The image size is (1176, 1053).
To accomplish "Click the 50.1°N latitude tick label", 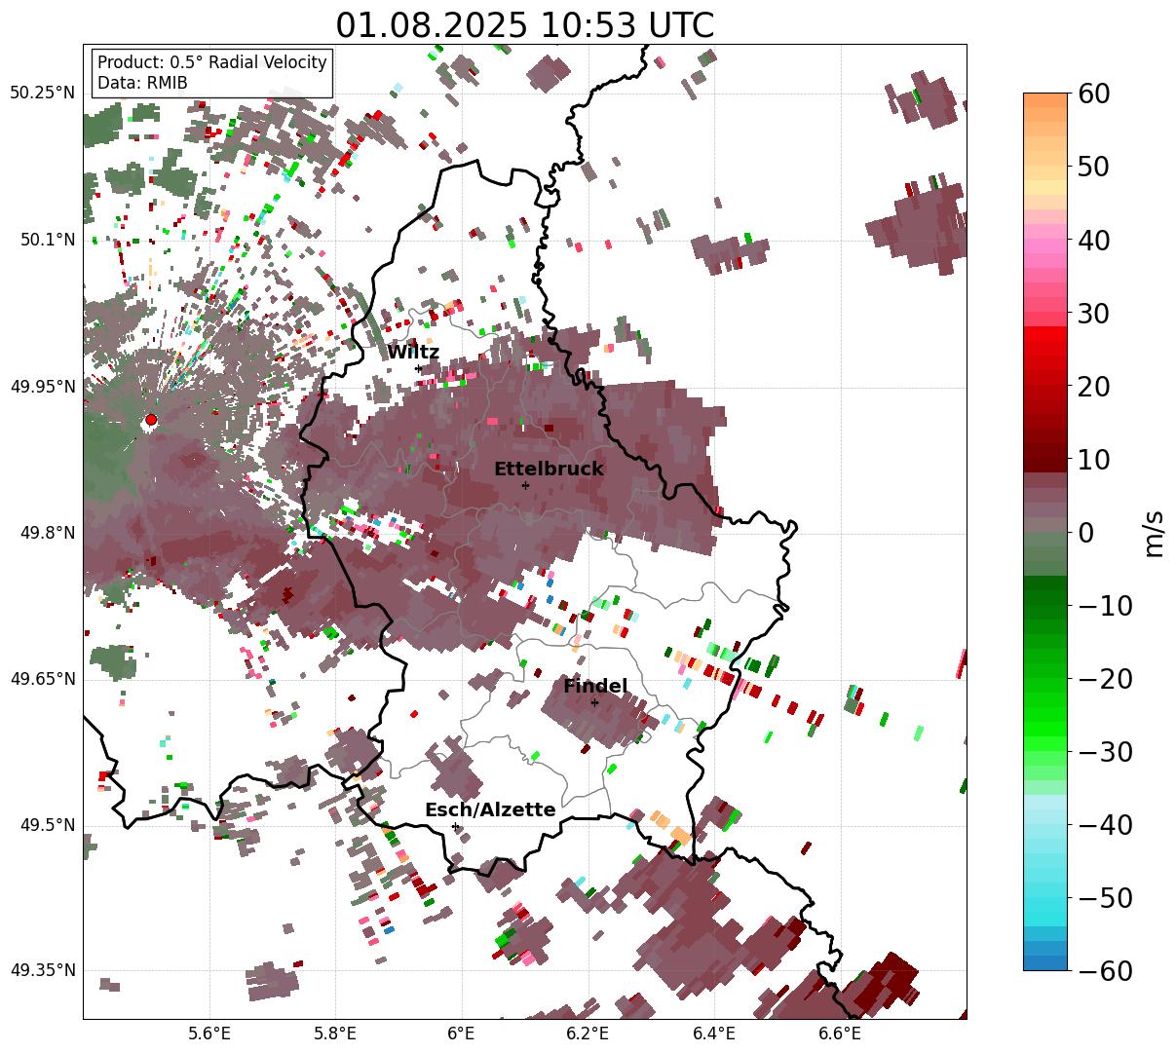I will (x=47, y=240).
